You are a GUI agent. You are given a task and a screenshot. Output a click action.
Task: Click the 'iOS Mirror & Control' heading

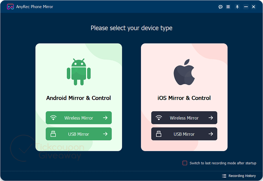pyautogui.click(x=184, y=98)
